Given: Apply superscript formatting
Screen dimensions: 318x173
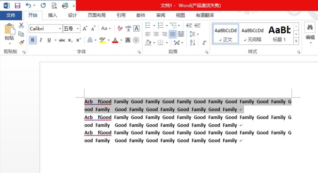Looking at the screenshot, I should tap(78, 40).
